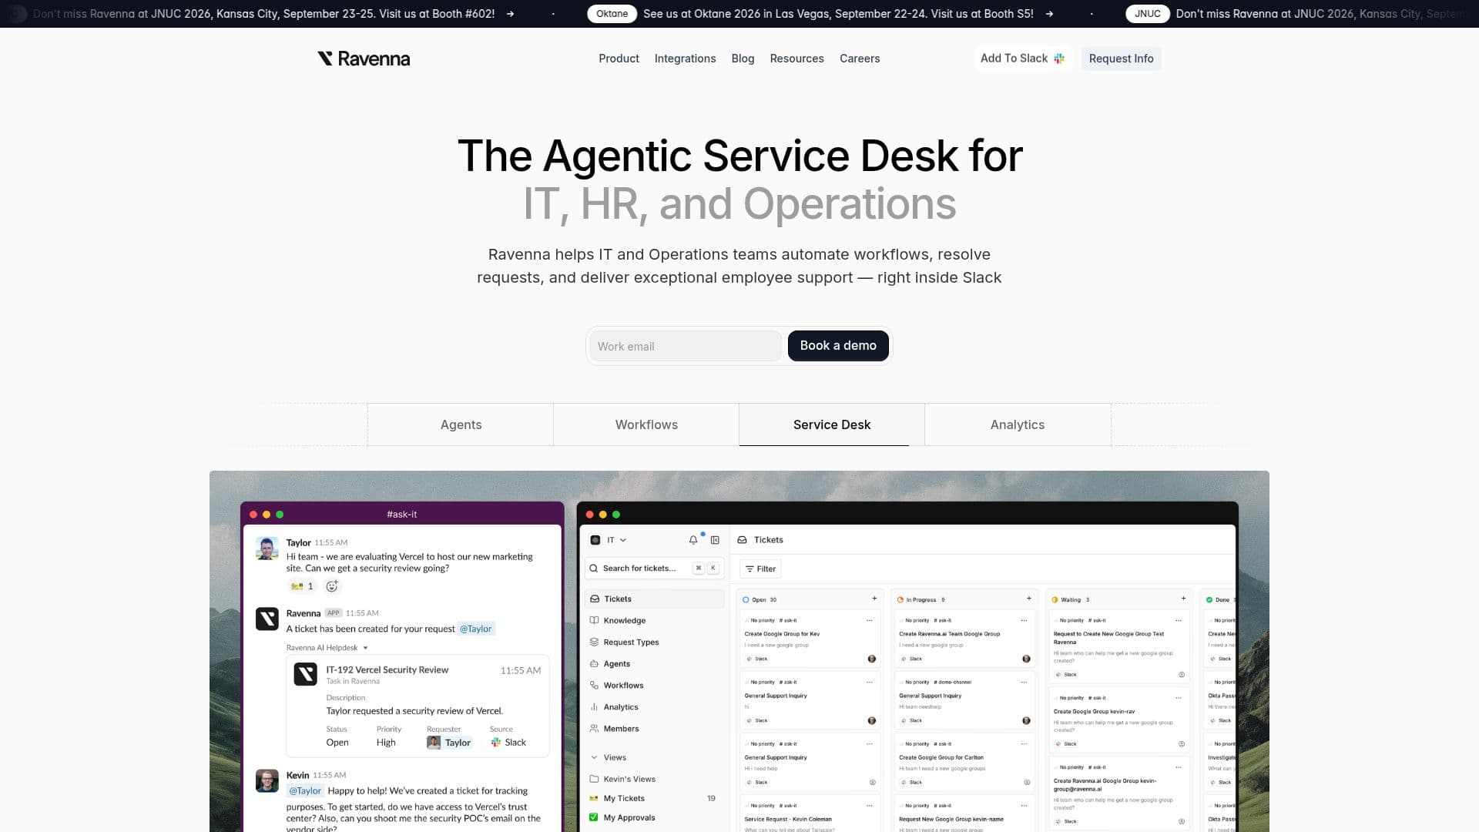
Task: Switch to the Agents tab
Action: point(461,424)
